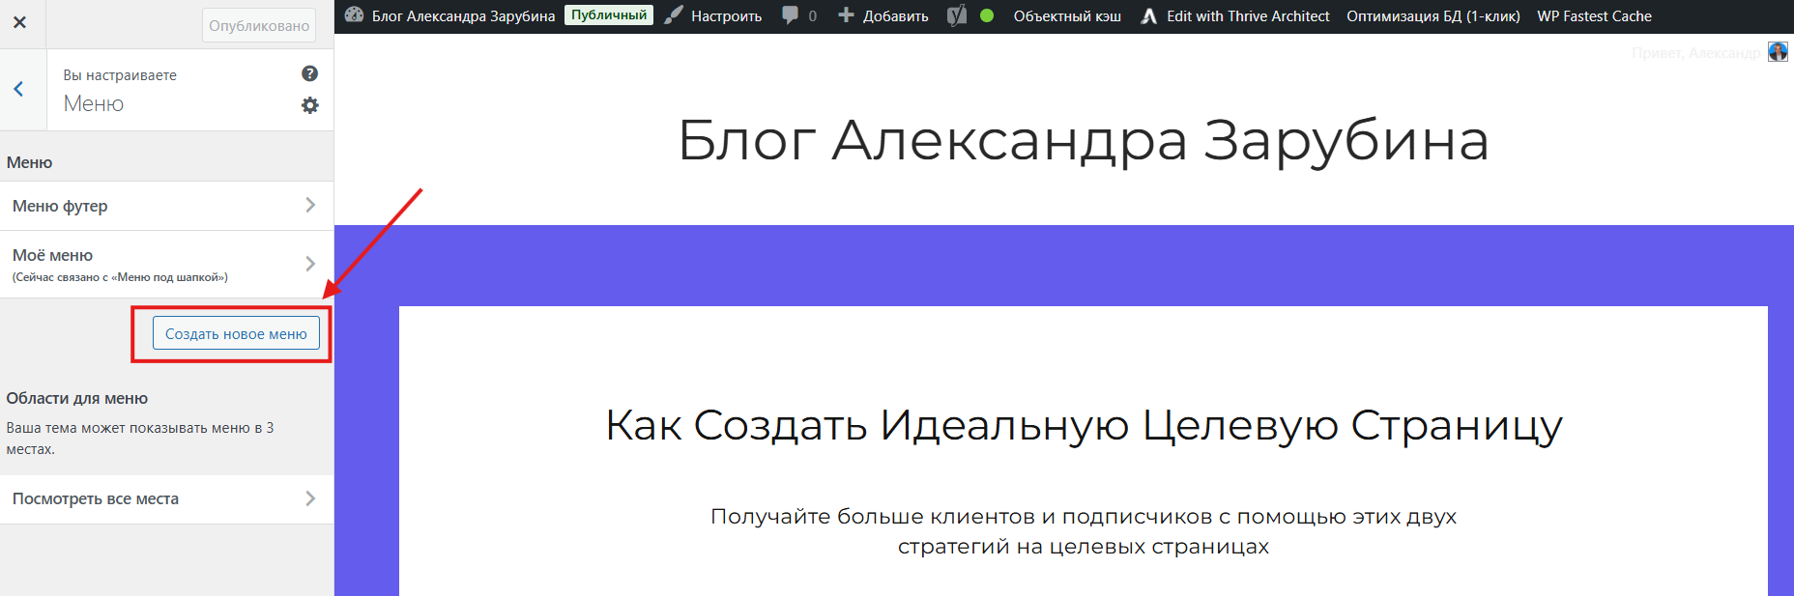The image size is (1794, 596).
Task: Click the Yoast SEO icon
Action: 957,15
